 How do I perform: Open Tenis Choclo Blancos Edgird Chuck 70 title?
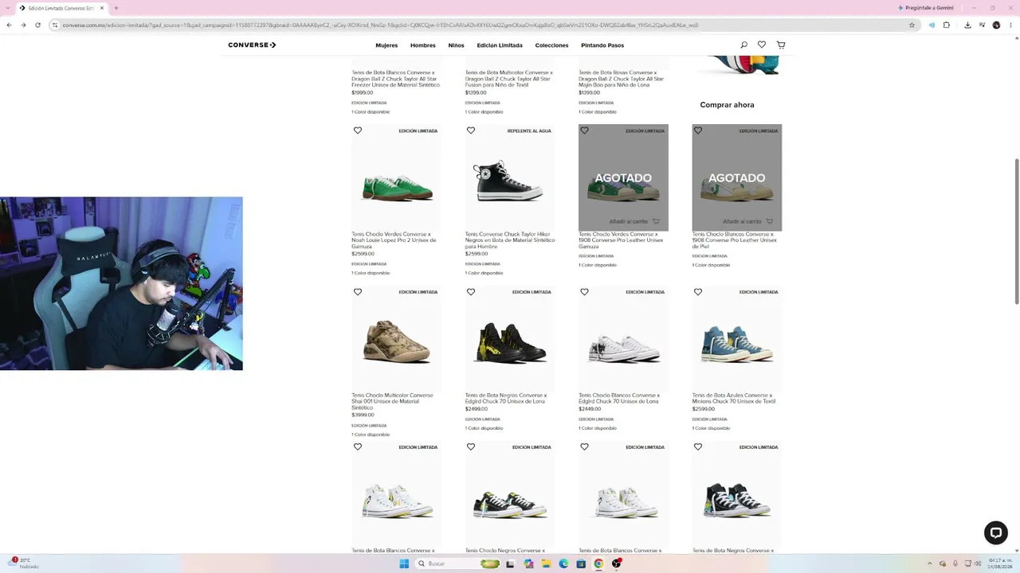coord(619,398)
